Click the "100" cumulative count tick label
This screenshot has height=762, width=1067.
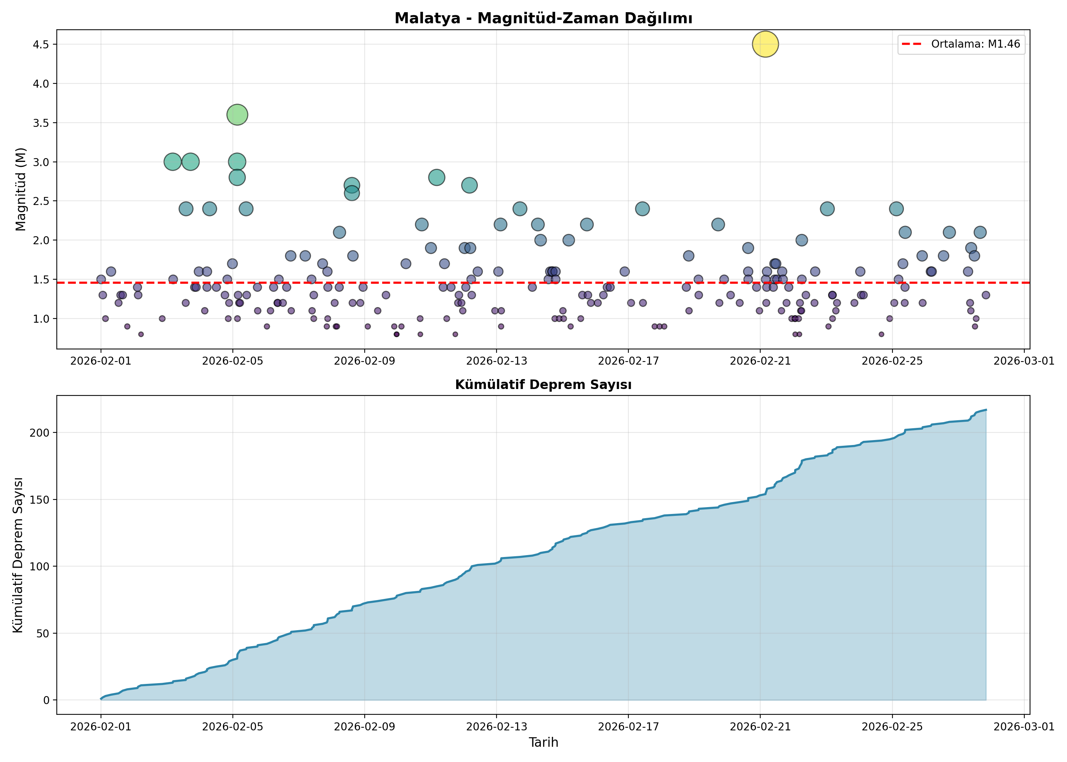(x=39, y=566)
